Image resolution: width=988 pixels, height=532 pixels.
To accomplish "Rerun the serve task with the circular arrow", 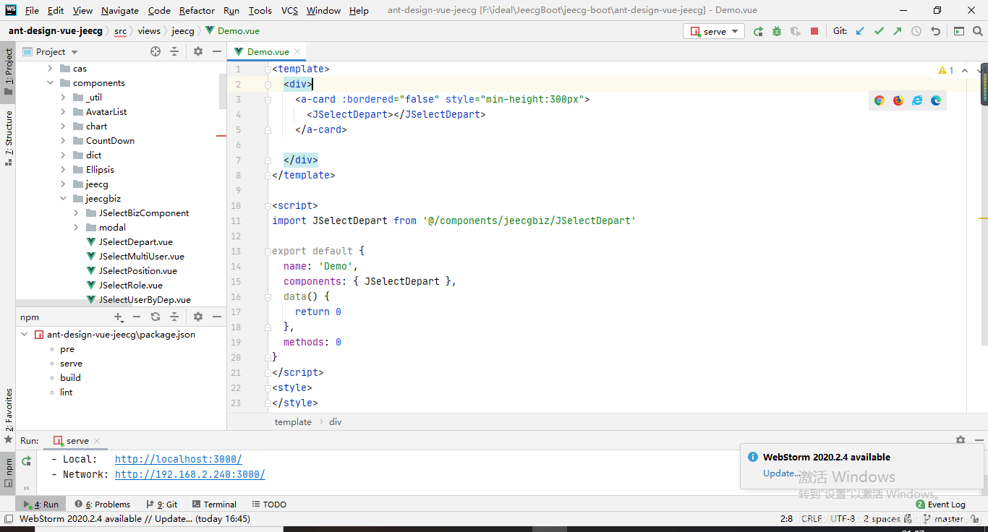I will point(758,31).
